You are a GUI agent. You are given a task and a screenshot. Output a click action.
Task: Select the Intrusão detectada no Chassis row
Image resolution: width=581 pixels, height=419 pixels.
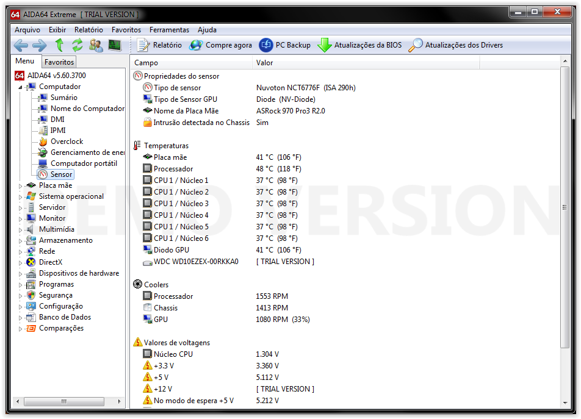(345, 123)
